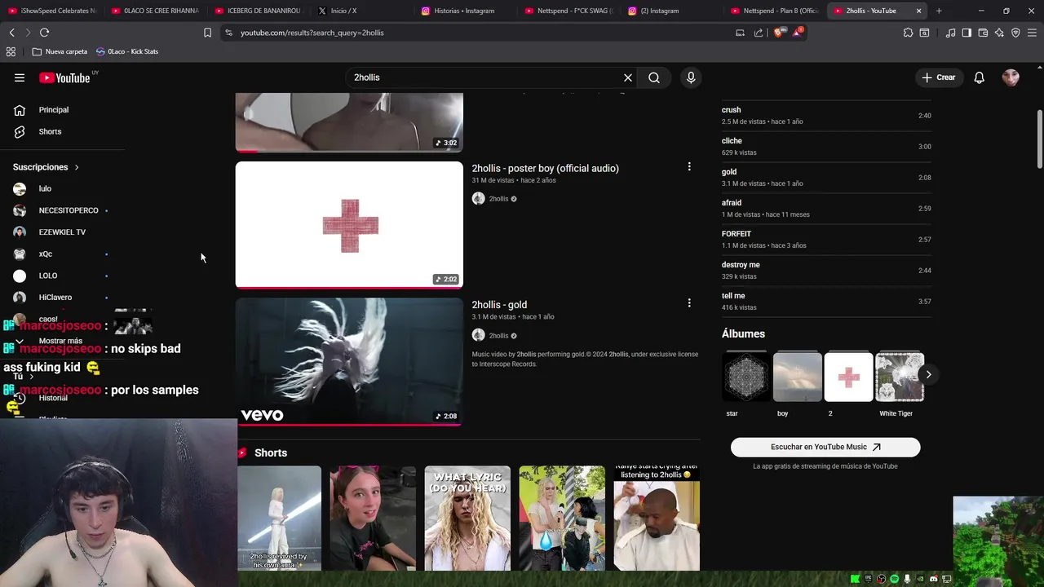Open the poster boy video thumbnail

tap(349, 224)
